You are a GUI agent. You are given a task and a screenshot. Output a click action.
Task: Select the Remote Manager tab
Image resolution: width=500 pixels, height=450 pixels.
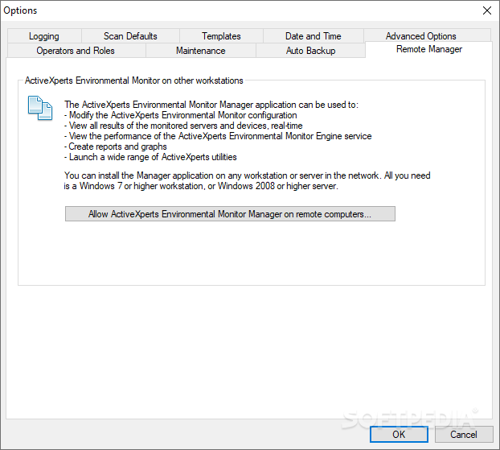[429, 49]
